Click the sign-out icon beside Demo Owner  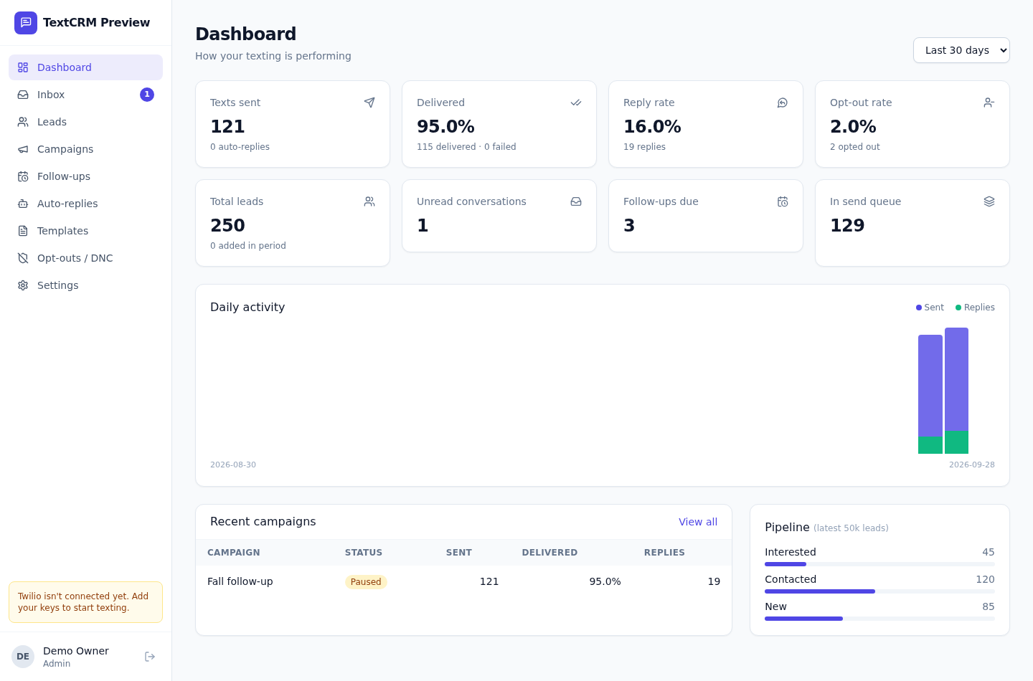click(150, 657)
